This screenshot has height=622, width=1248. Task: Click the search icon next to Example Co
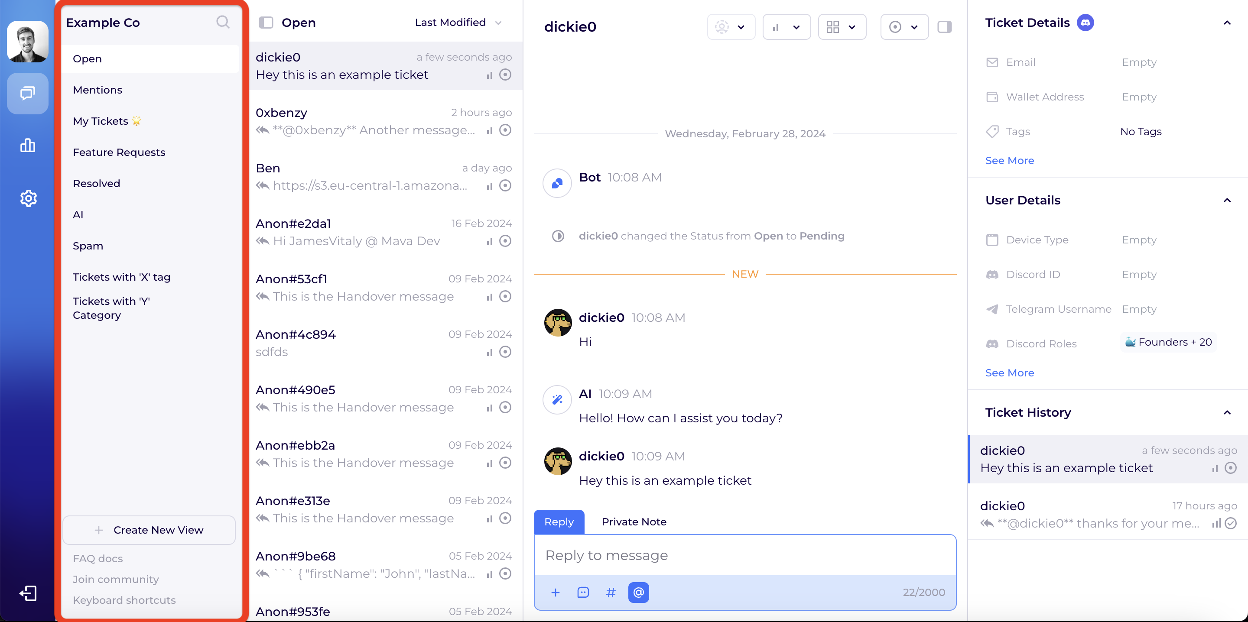pyautogui.click(x=222, y=22)
